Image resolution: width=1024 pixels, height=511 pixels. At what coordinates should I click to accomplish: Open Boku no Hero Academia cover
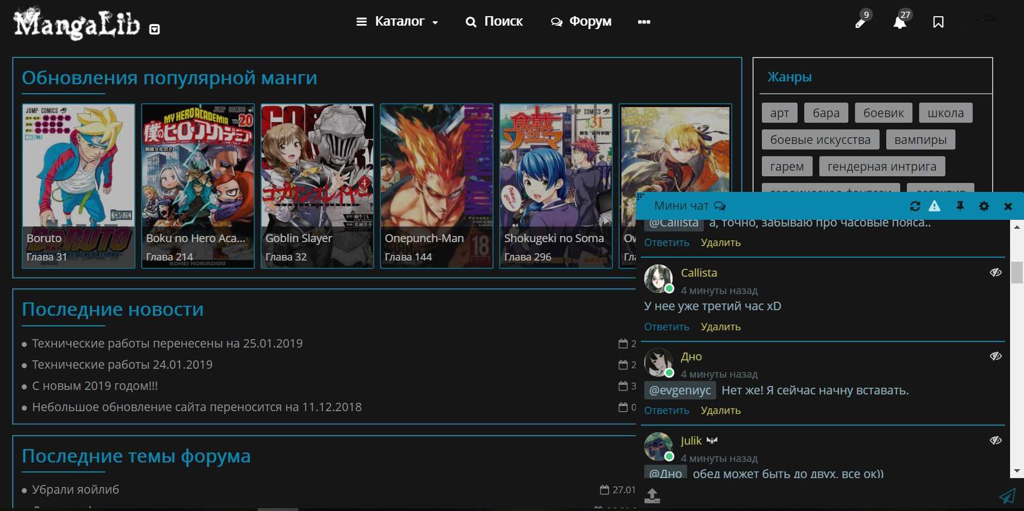tap(198, 186)
